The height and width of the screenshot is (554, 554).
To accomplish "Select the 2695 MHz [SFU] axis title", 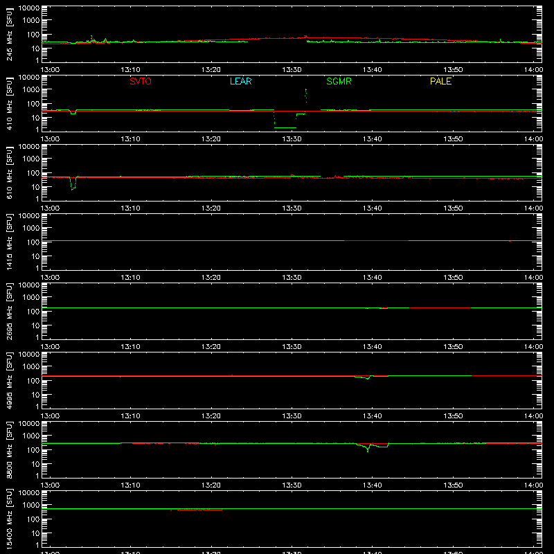I will 9,311.
